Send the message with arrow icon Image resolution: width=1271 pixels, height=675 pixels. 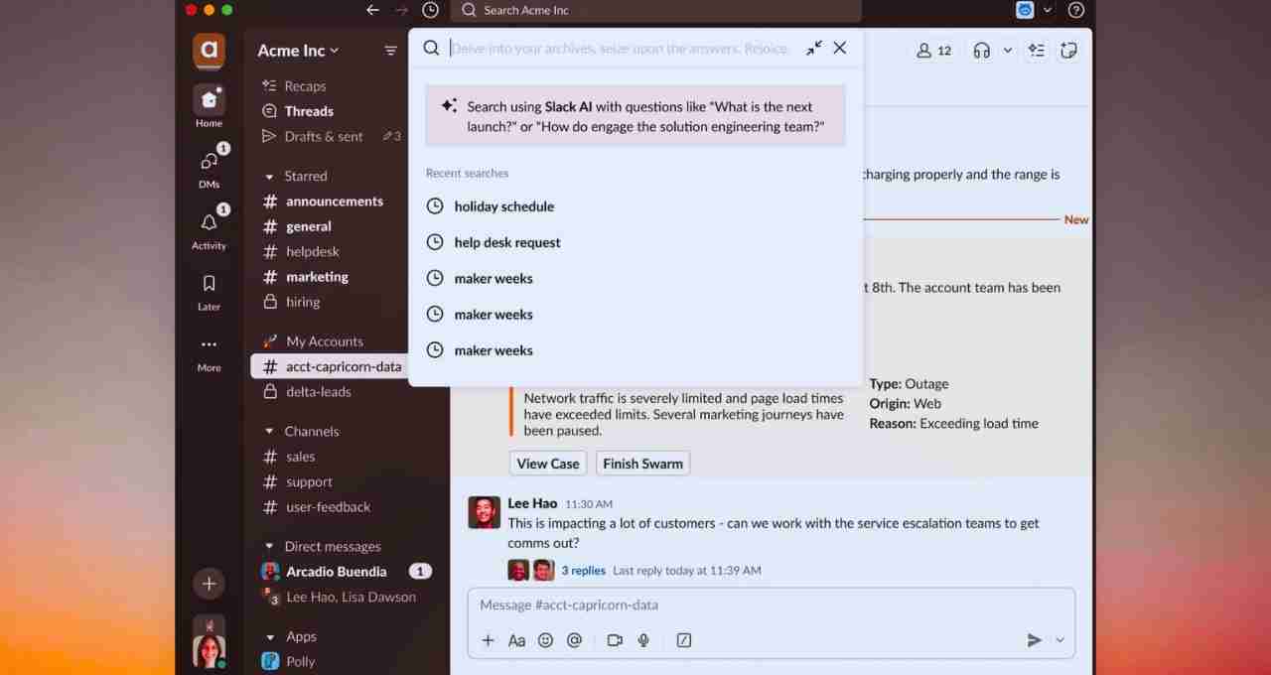coord(1034,640)
